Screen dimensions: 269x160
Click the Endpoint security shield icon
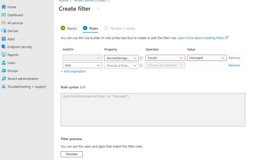tap(4, 47)
